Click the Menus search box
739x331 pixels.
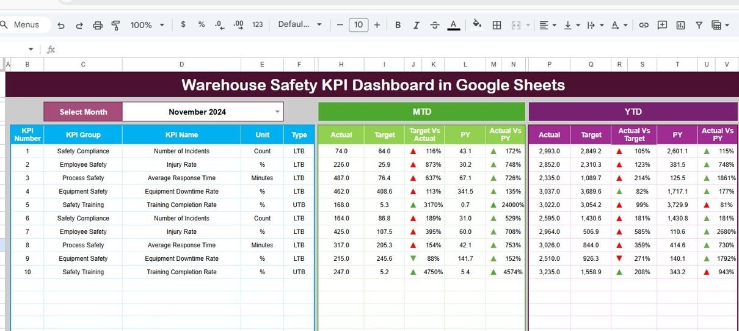click(x=26, y=25)
